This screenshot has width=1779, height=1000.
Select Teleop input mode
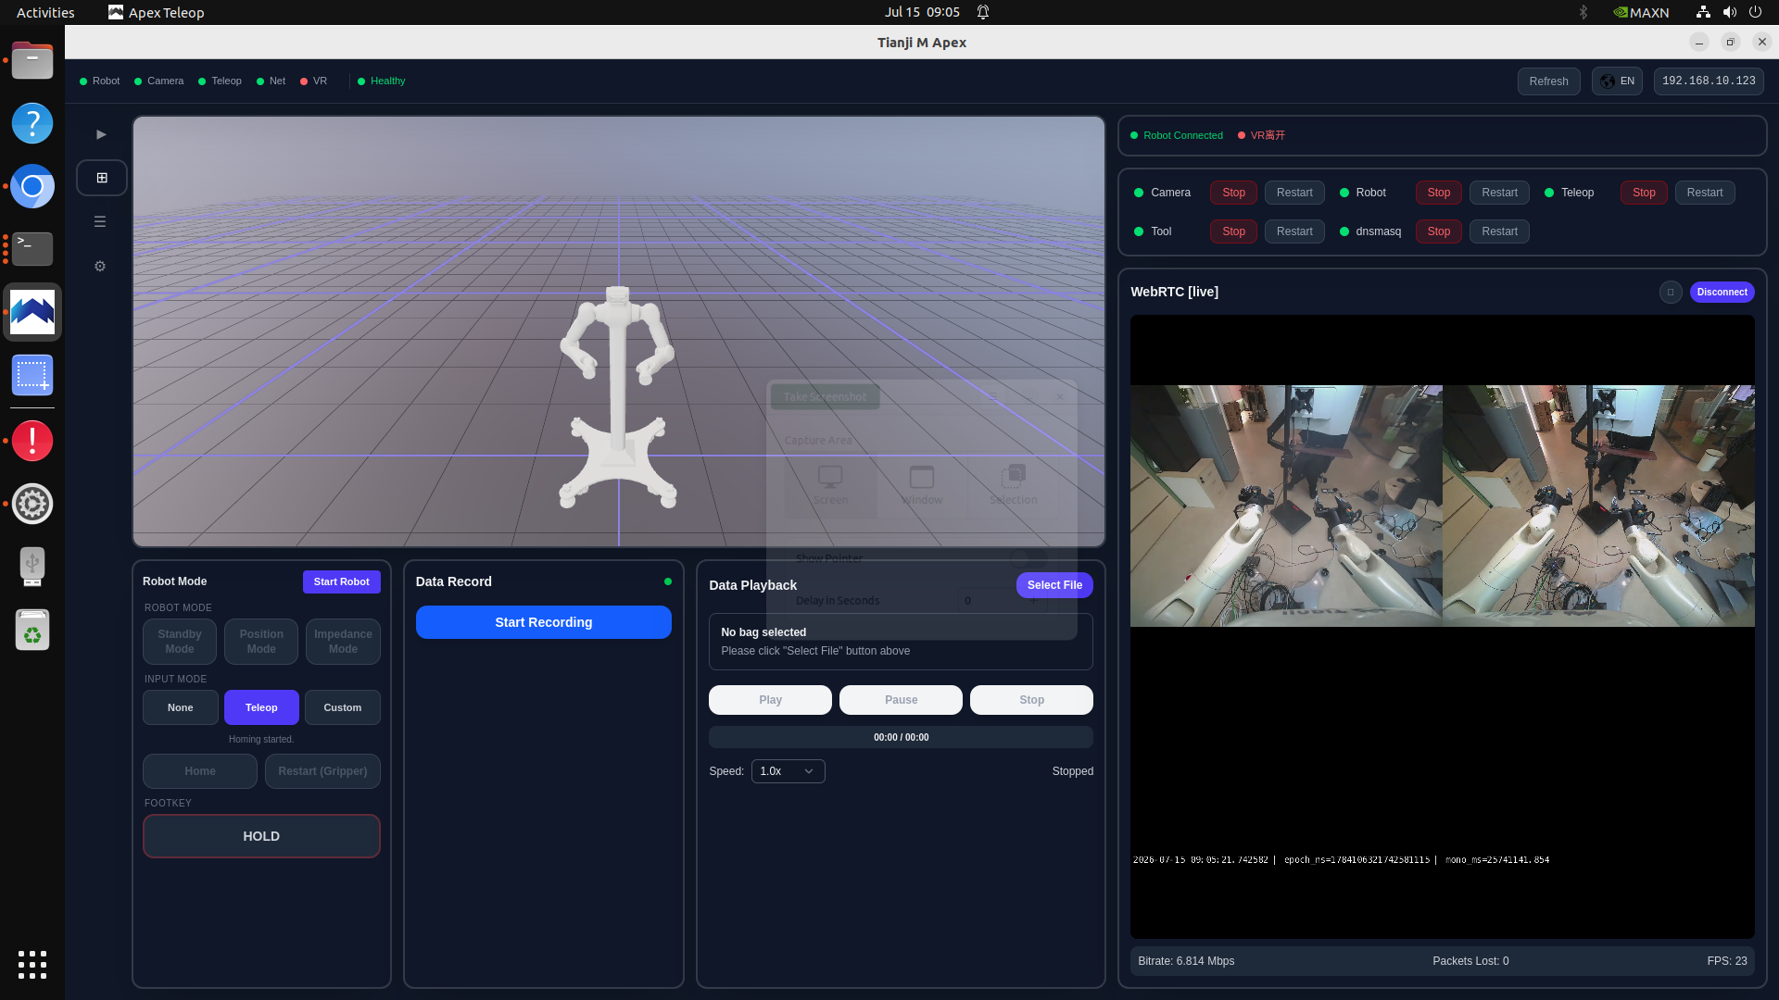[x=261, y=707]
